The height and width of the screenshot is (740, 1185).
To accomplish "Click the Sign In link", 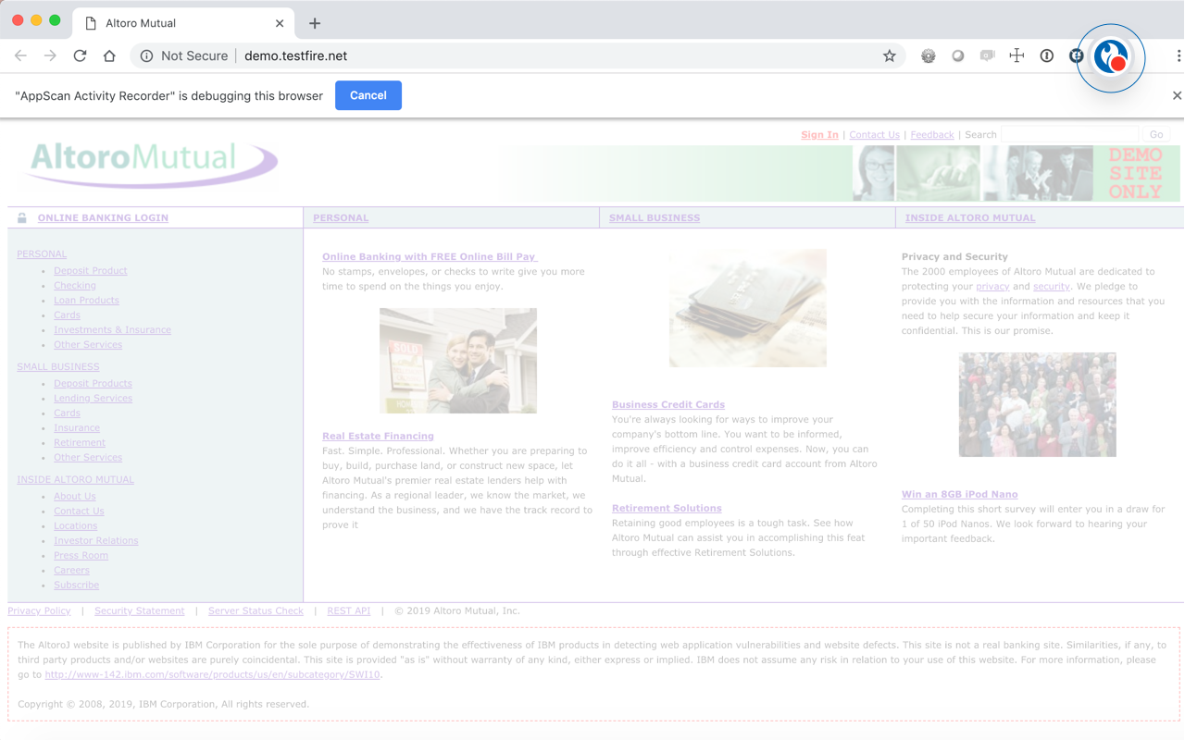I will tap(819, 135).
